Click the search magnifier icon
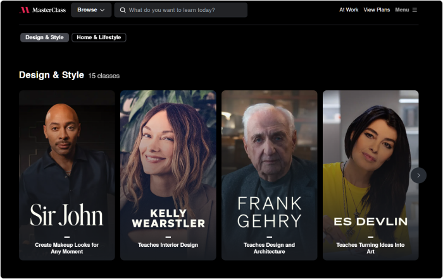 coord(123,10)
